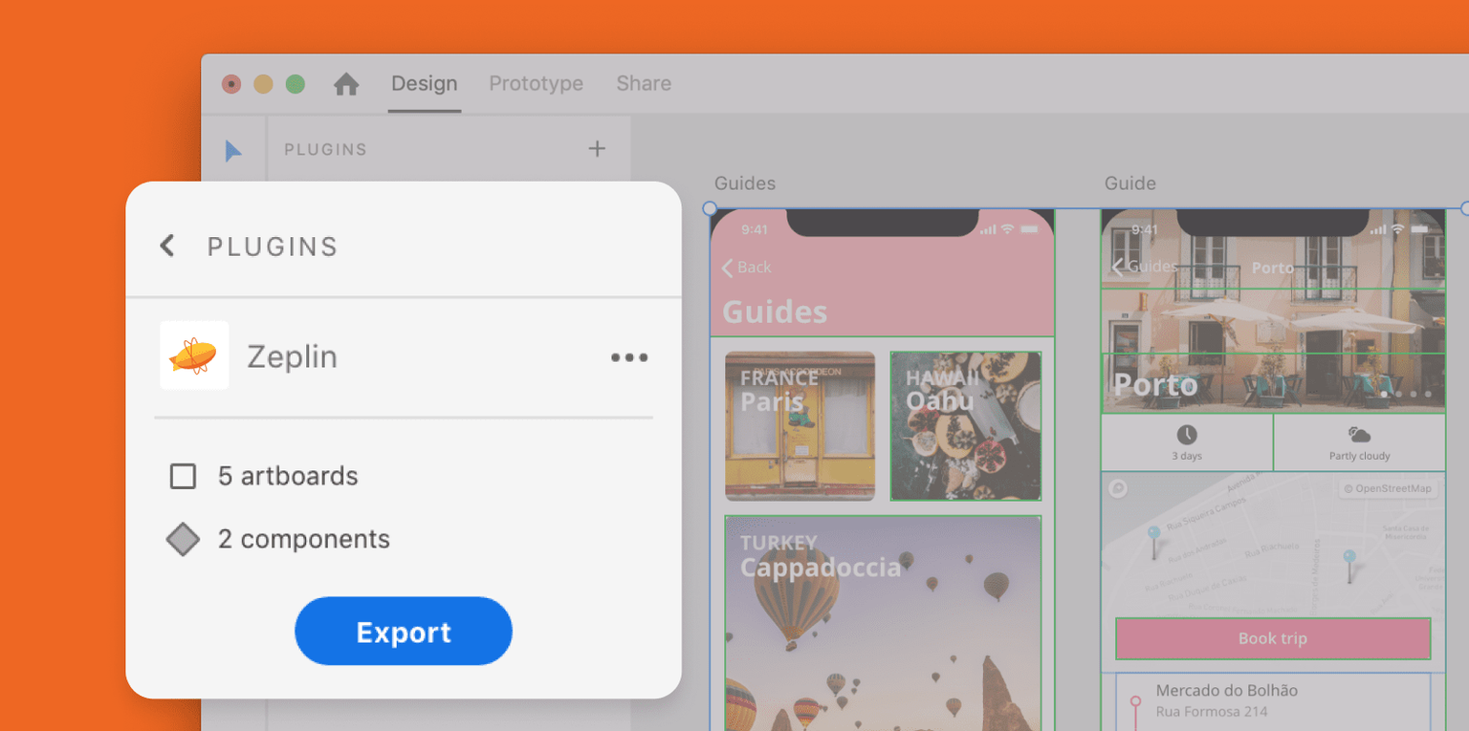Switch to the Share tab
This screenshot has width=1469, height=731.
pyautogui.click(x=643, y=84)
